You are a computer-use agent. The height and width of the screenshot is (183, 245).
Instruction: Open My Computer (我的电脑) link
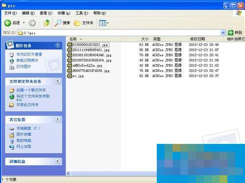click(24, 141)
